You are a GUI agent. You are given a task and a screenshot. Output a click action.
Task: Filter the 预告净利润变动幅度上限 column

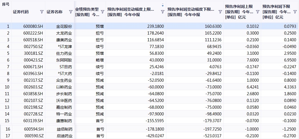[162, 12]
